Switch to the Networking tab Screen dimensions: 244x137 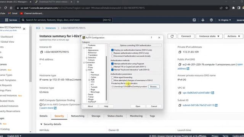pos(78,116)
